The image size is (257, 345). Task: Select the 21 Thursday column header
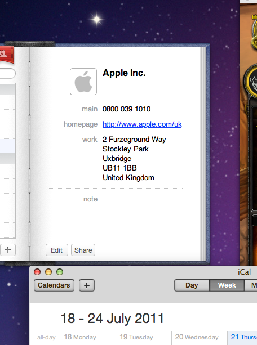pos(242,337)
